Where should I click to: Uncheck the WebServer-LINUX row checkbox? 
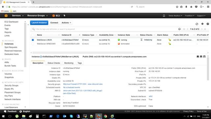click(x=33, y=40)
